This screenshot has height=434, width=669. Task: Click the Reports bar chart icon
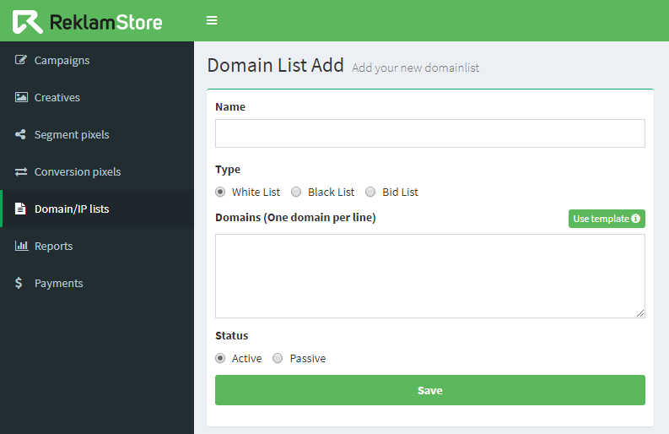click(21, 246)
